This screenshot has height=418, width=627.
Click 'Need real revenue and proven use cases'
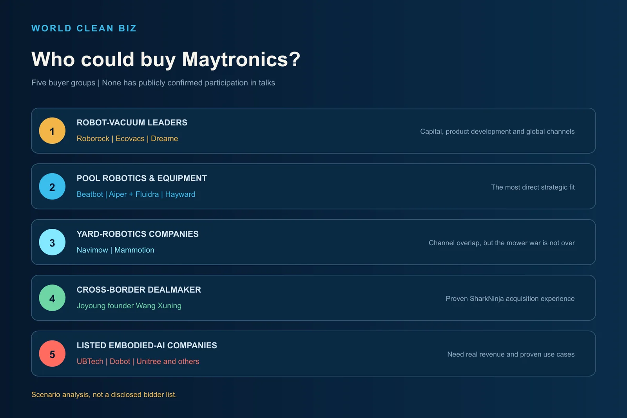pyautogui.click(x=511, y=354)
